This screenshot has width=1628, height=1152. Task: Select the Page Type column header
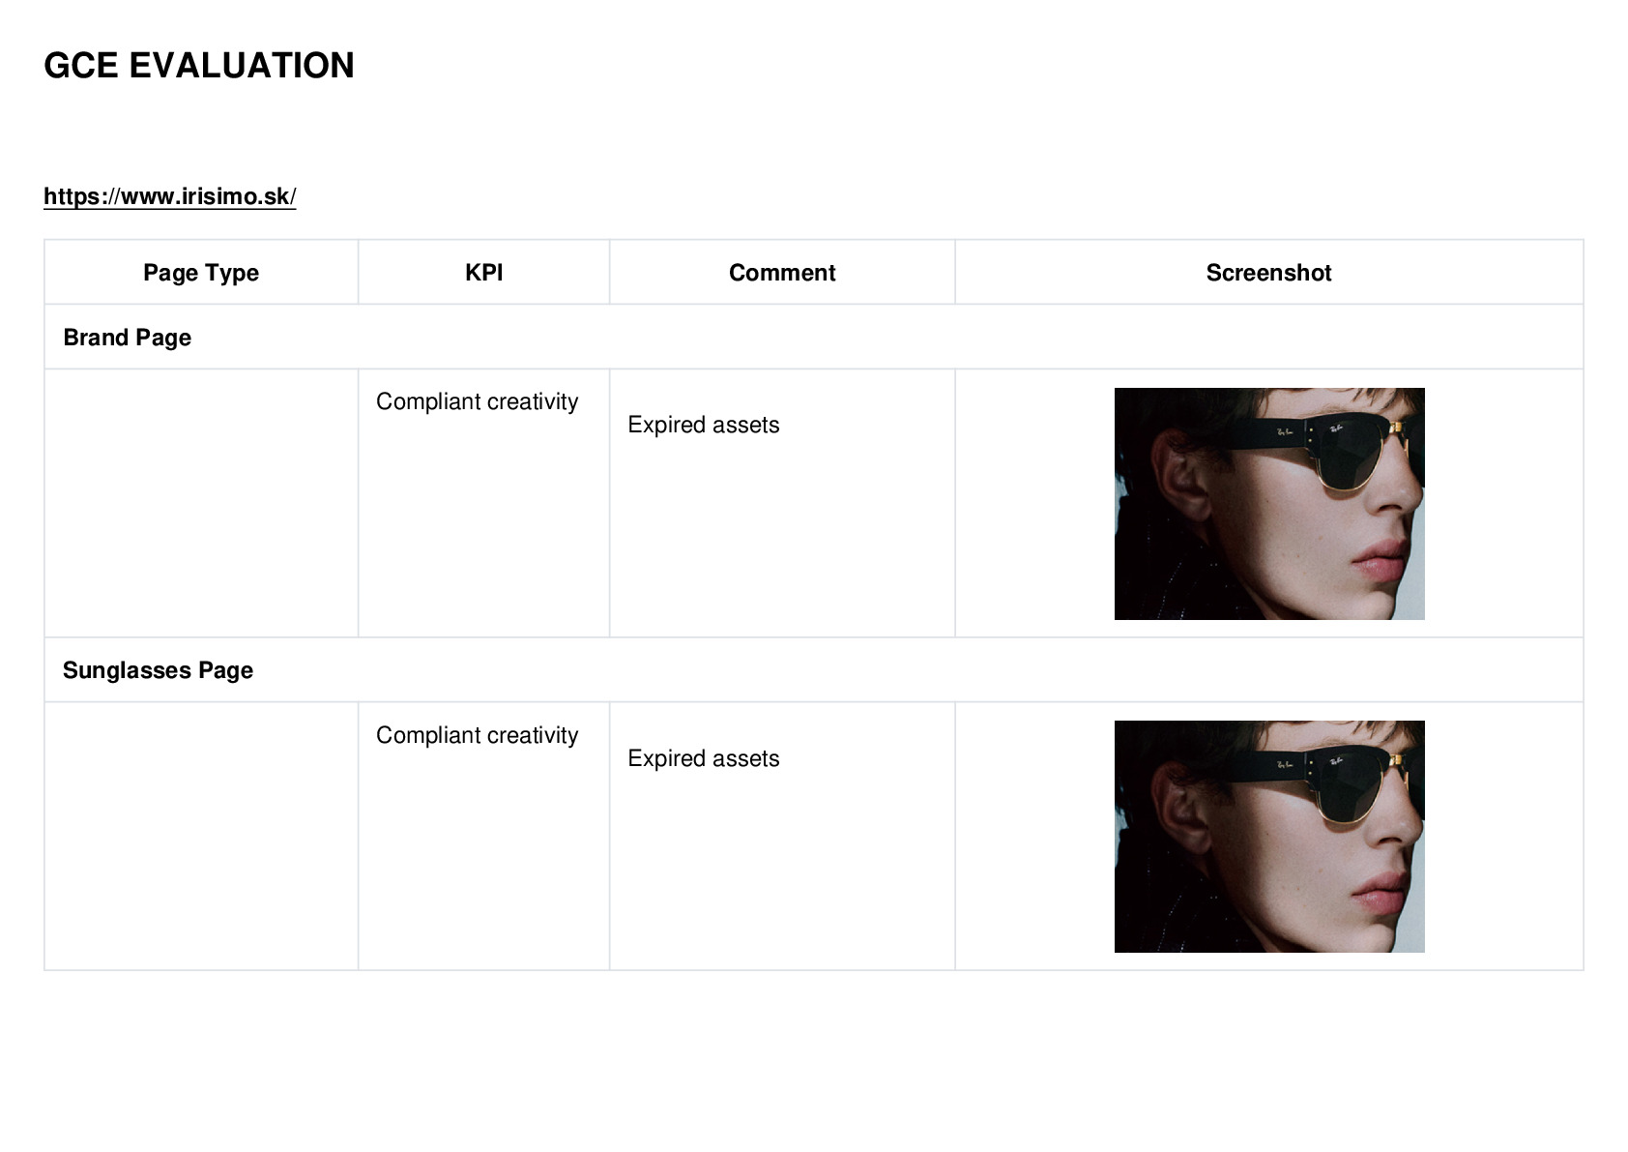click(201, 273)
